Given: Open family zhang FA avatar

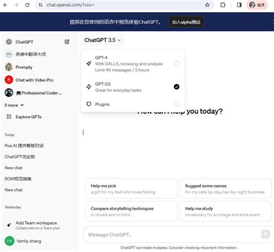Looking at the screenshot, I should tap(9, 241).
